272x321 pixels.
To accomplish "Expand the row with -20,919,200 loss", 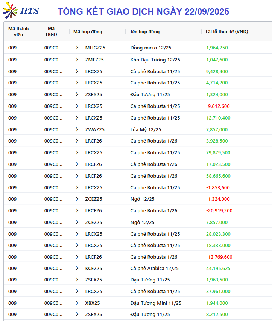I will (77, 210).
